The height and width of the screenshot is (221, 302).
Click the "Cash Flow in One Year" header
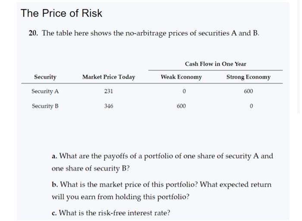pos(215,64)
